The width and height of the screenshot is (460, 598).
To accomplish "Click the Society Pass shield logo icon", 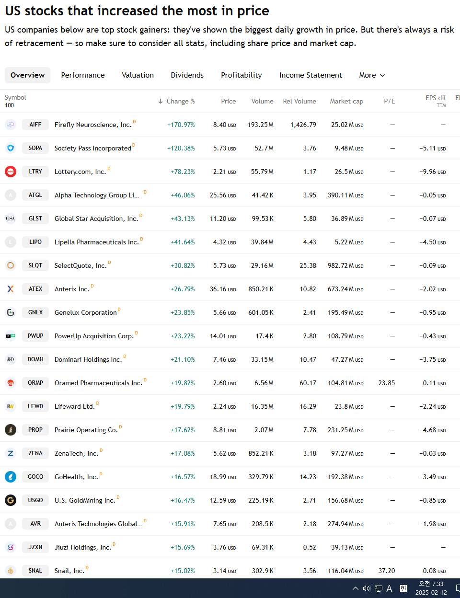I will click(x=11, y=148).
